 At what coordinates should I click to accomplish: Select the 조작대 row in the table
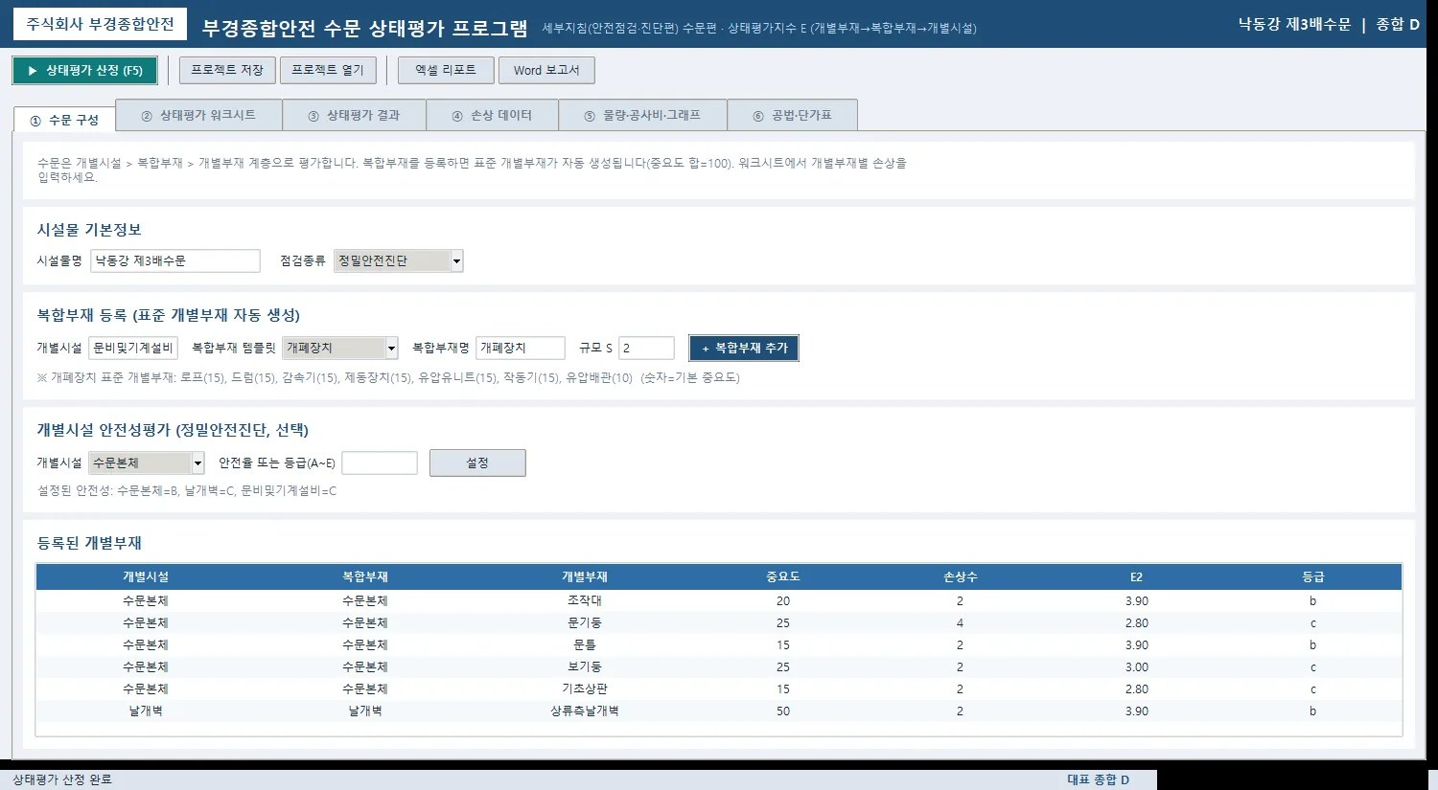coord(719,601)
